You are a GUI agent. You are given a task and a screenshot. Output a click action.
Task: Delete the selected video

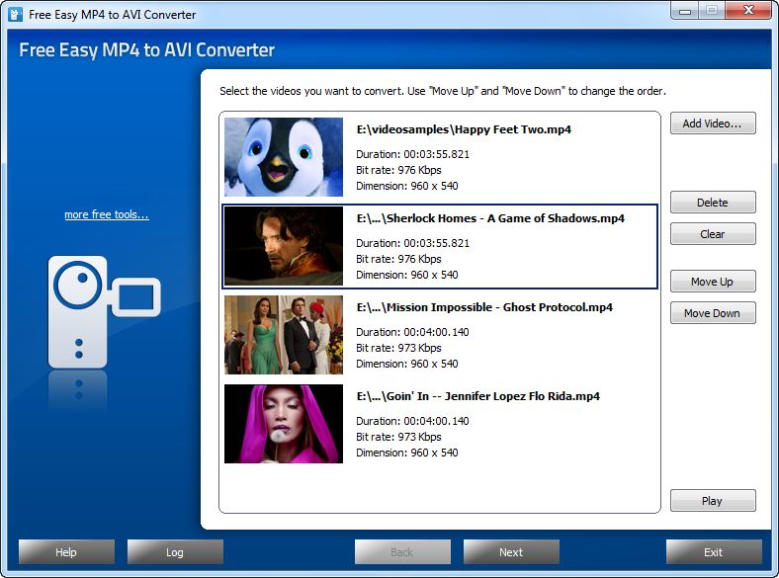pos(713,203)
